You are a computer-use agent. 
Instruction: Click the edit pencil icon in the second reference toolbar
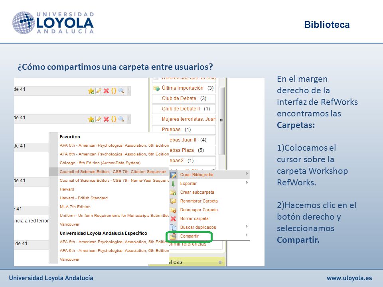point(99,119)
